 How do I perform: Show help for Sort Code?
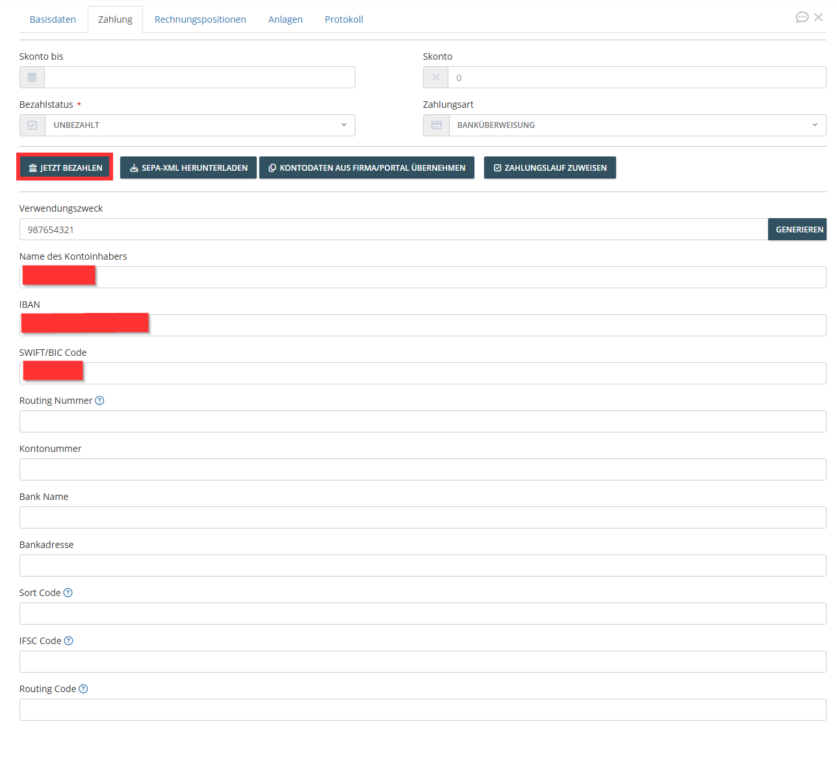(x=68, y=593)
